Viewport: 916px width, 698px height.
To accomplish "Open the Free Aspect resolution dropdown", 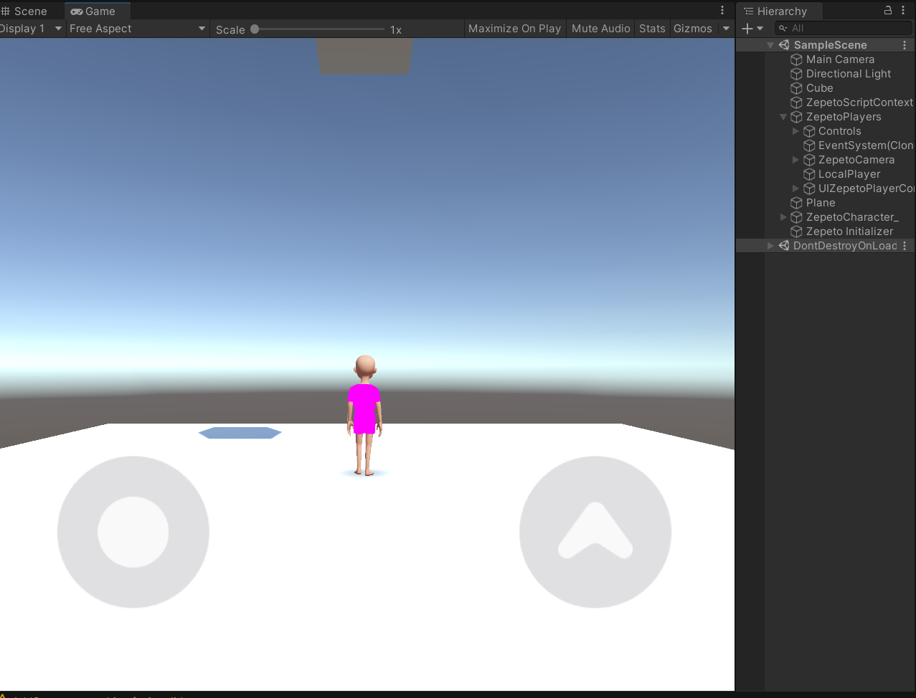I will tap(136, 29).
